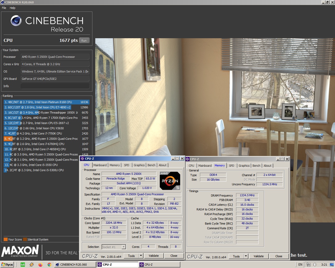Open the network tray icon
This screenshot has height=268, width=335.
309,265
